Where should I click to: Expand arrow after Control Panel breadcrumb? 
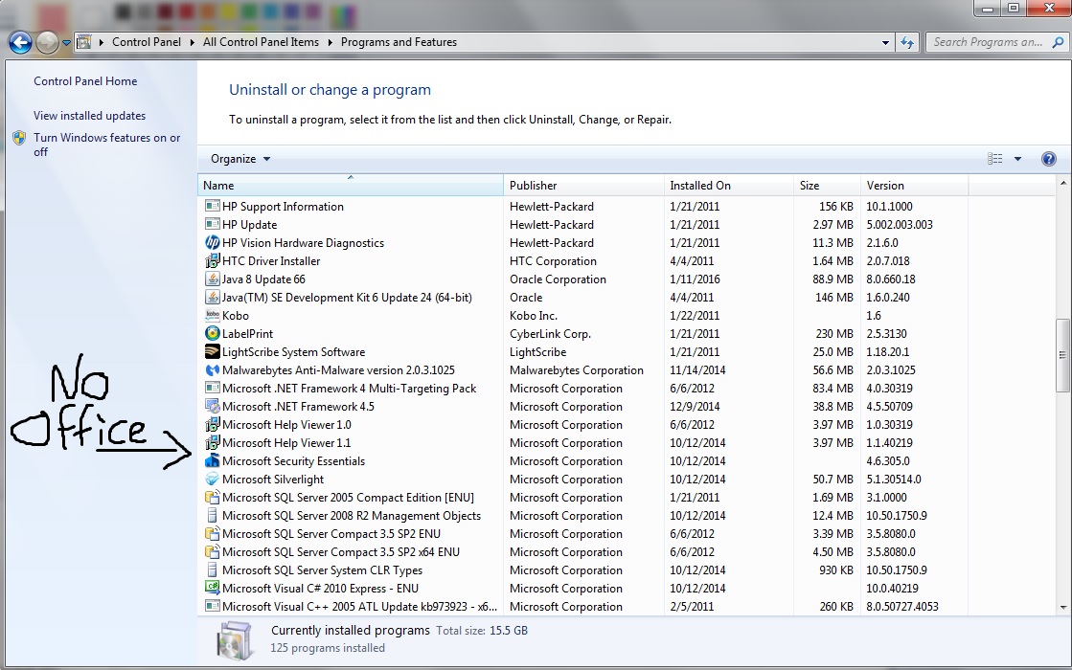193,42
